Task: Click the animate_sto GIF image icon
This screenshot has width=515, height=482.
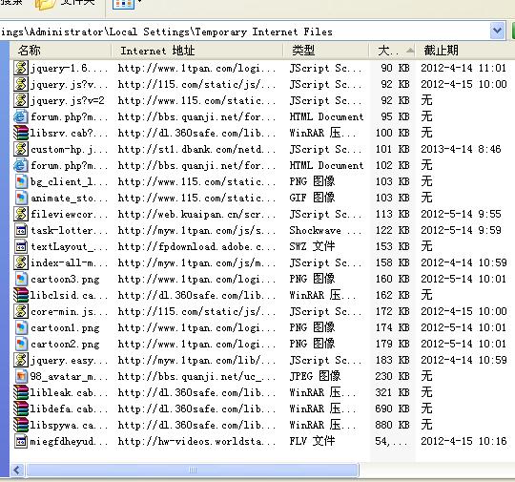Action: coord(21,198)
